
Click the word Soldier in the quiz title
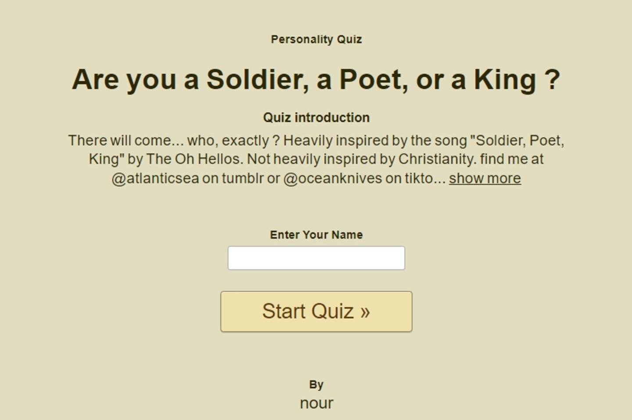coord(254,80)
